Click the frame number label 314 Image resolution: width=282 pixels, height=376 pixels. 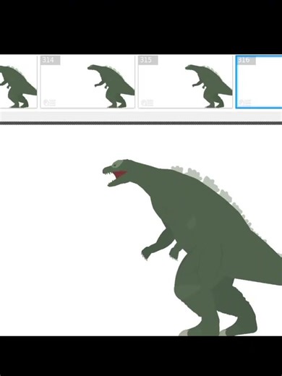(x=51, y=60)
